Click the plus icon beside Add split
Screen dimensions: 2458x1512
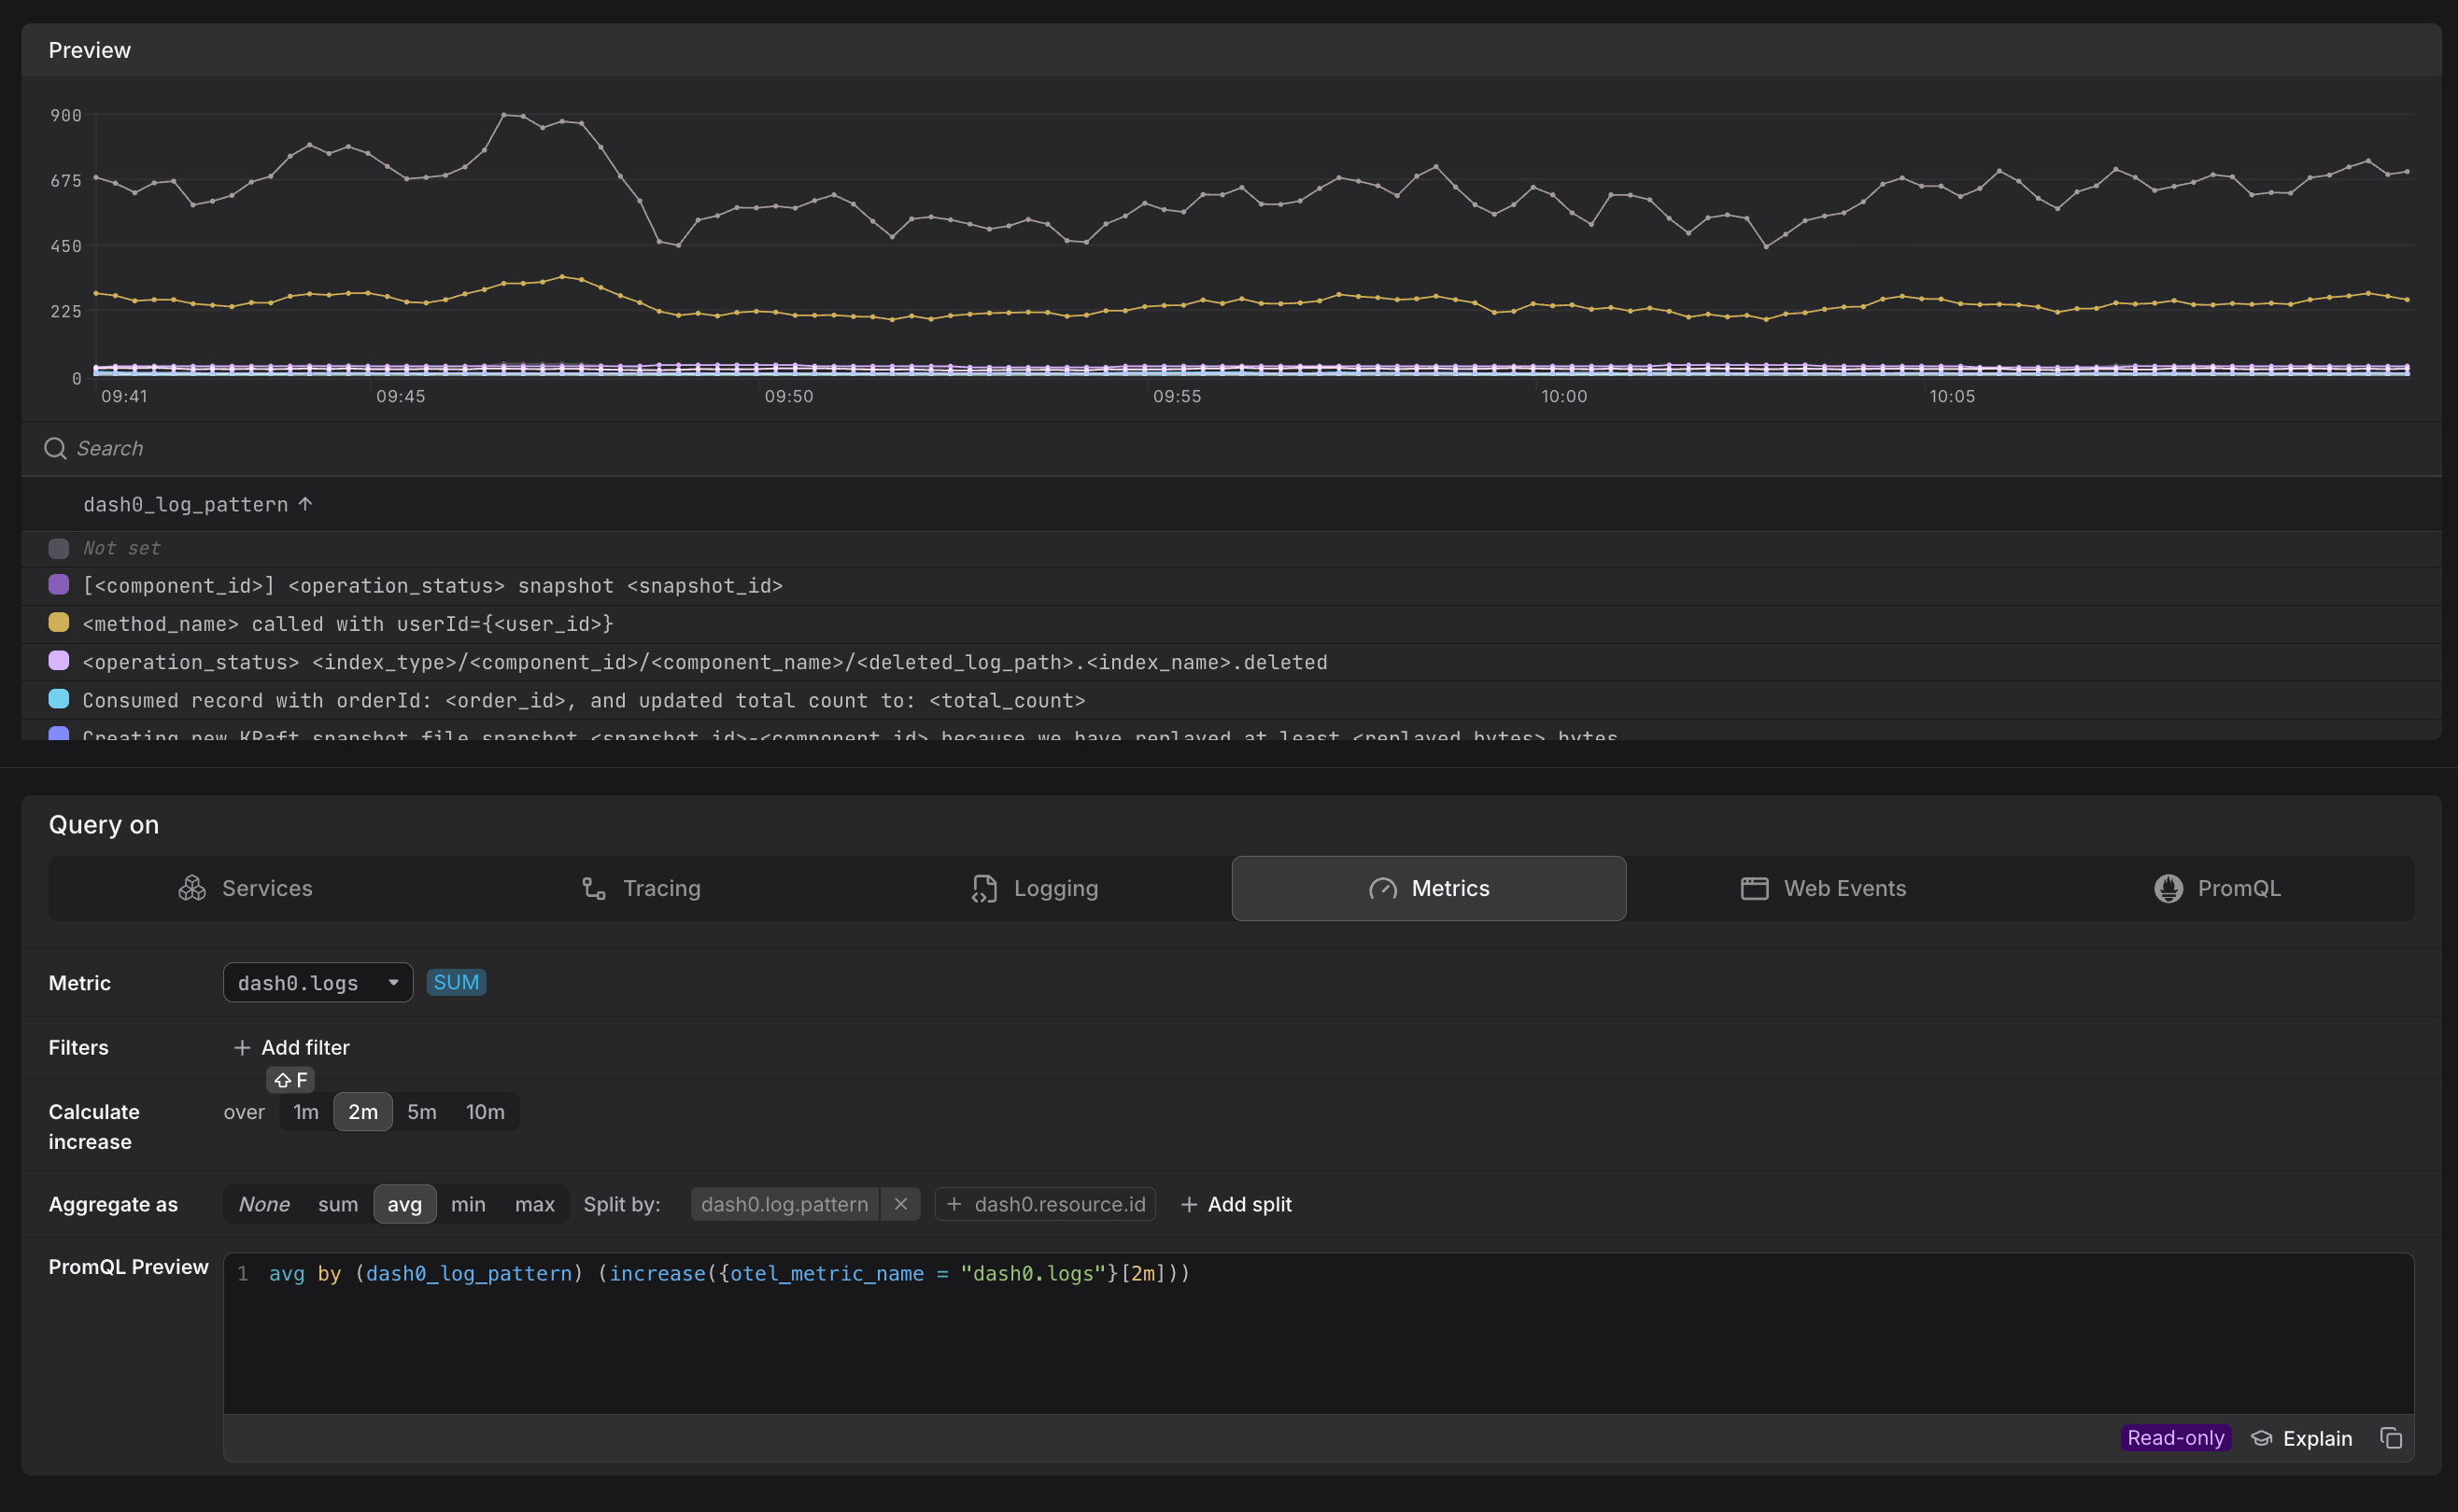coord(1188,1204)
